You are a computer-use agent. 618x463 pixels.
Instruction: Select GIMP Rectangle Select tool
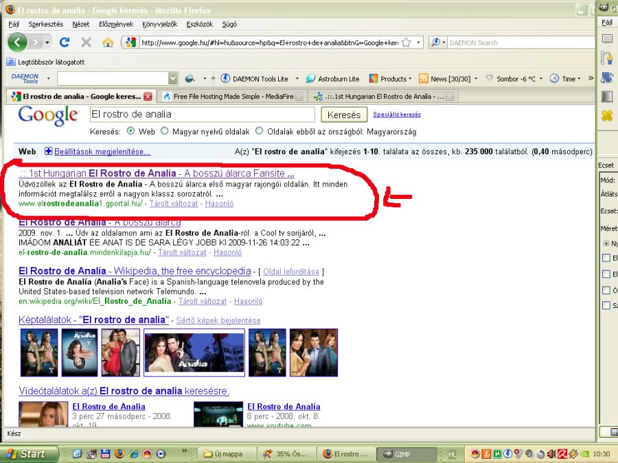click(x=607, y=38)
